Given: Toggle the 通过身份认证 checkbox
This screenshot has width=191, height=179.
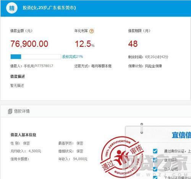Looking at the screenshot, I should tap(155, 151).
